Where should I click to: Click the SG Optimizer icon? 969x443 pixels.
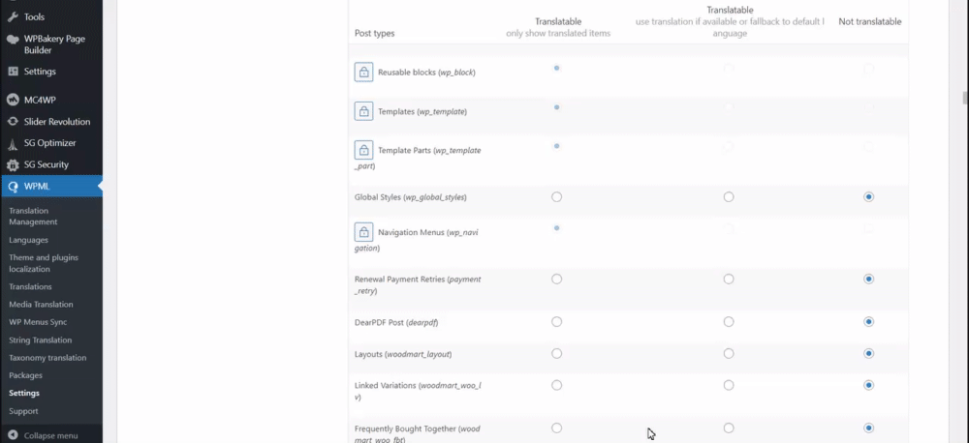click(x=13, y=143)
